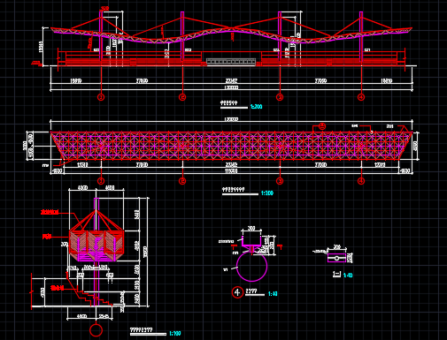Image resolution: width=447 pixels, height=340 pixels.
Task: Select the red detail callout bubble above the roof plan
Action: 322,127
